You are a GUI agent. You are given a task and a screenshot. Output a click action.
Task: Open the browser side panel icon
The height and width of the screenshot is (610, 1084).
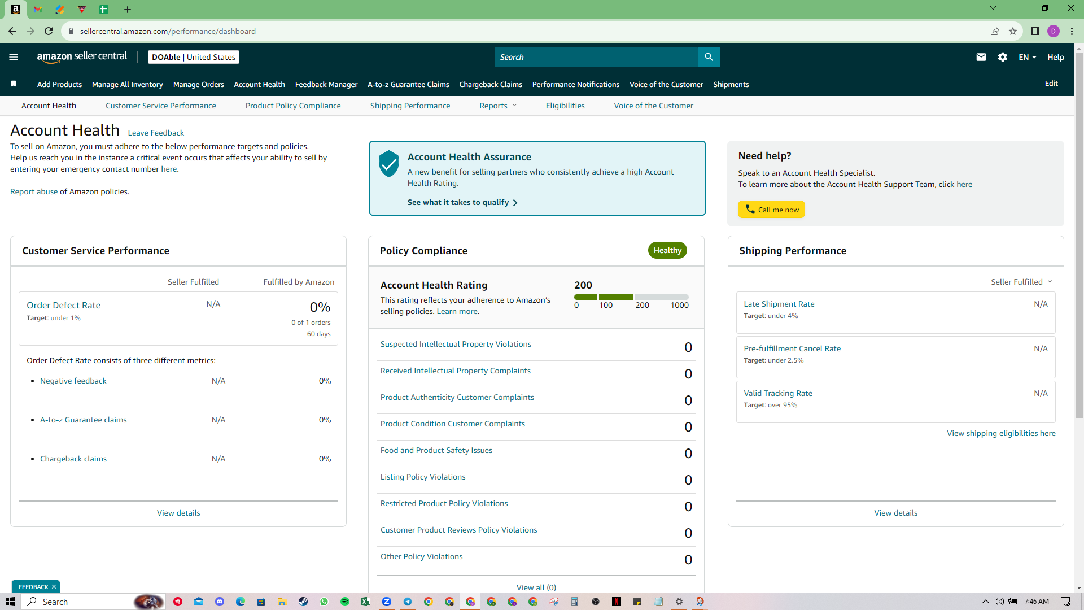pyautogui.click(x=1035, y=31)
